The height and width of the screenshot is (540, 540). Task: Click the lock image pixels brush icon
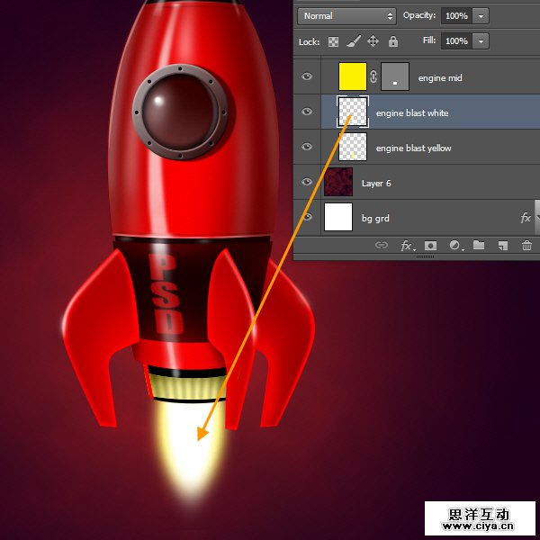click(x=354, y=41)
